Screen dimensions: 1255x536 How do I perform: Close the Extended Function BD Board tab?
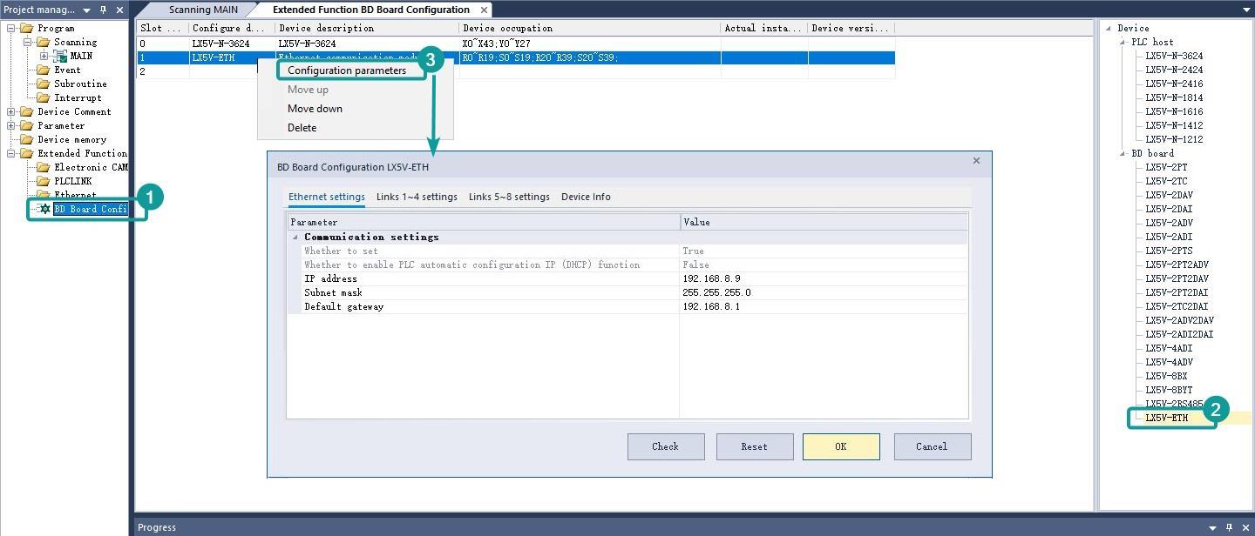coord(484,10)
